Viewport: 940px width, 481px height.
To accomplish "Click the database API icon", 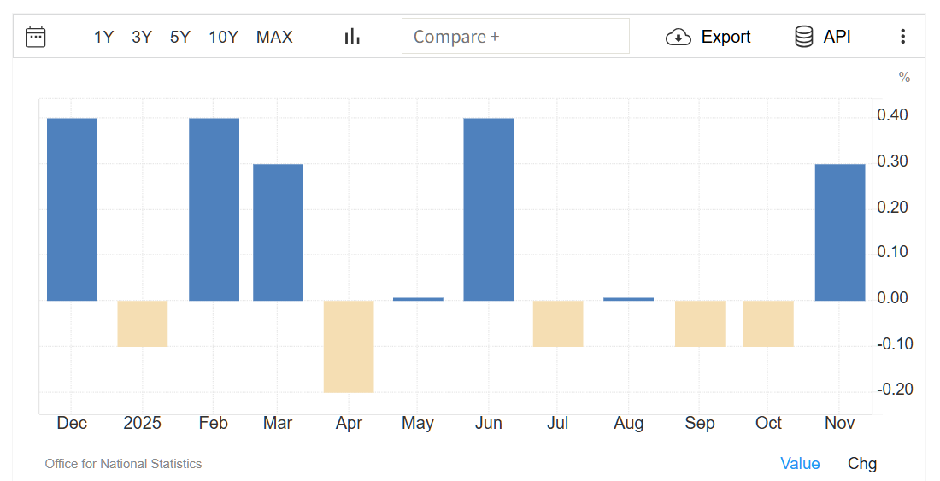I will 803,37.
